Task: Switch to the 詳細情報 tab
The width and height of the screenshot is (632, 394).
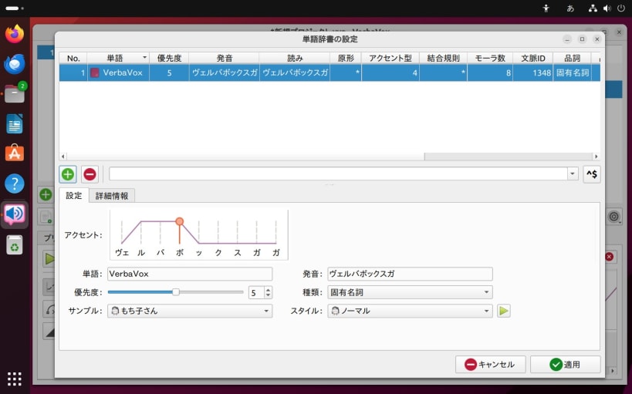Action: click(112, 196)
